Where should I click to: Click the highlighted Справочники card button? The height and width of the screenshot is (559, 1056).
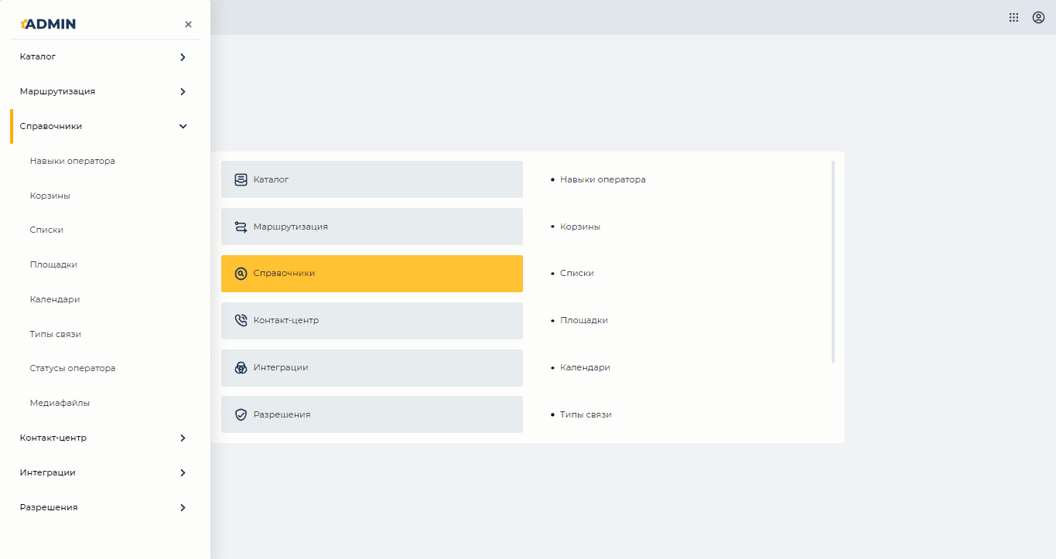[x=372, y=274]
